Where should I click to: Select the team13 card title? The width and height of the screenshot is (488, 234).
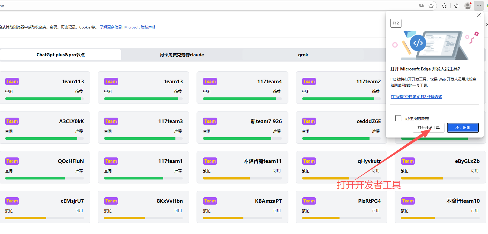(x=174, y=81)
